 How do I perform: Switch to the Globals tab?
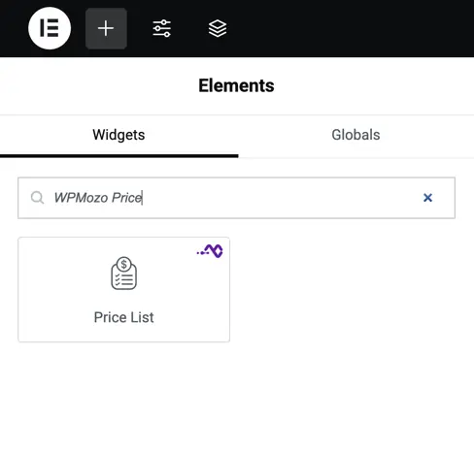point(355,135)
